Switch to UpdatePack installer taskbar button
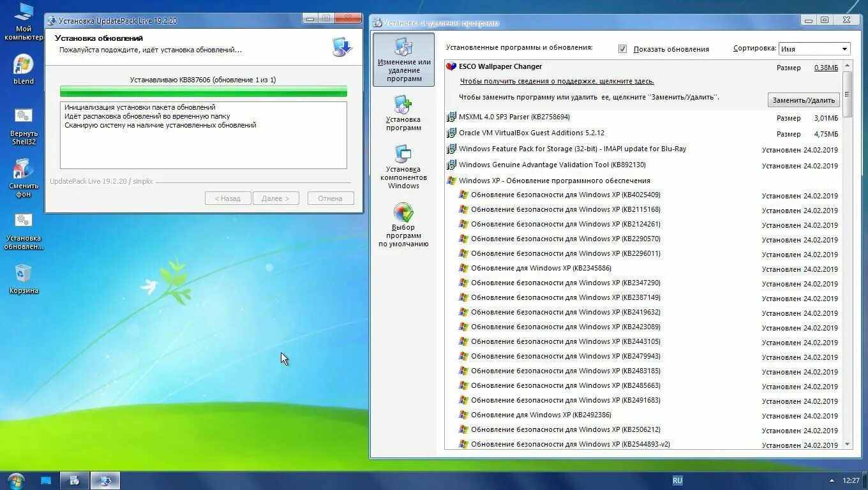The image size is (868, 490). click(105, 480)
